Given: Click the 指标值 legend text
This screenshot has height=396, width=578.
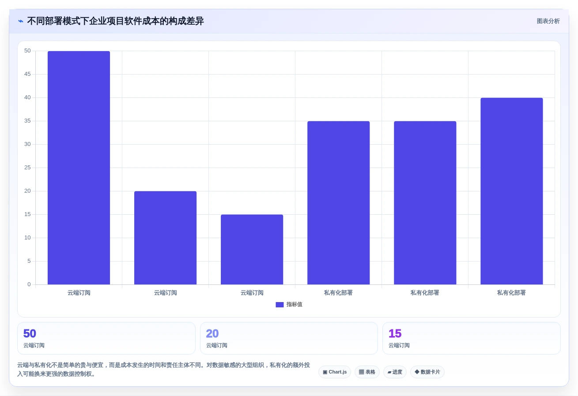Looking at the screenshot, I should point(295,305).
